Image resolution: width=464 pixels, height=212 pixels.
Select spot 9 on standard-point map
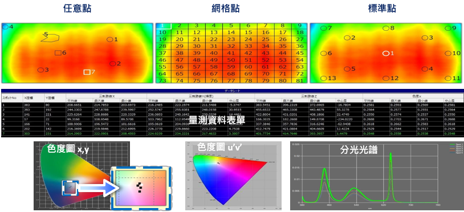point(448,28)
